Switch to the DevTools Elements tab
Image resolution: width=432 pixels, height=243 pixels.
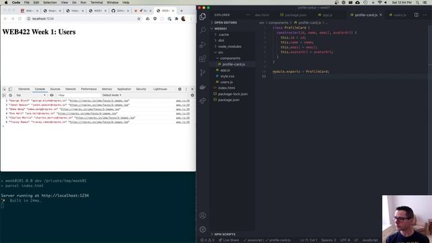(24, 89)
